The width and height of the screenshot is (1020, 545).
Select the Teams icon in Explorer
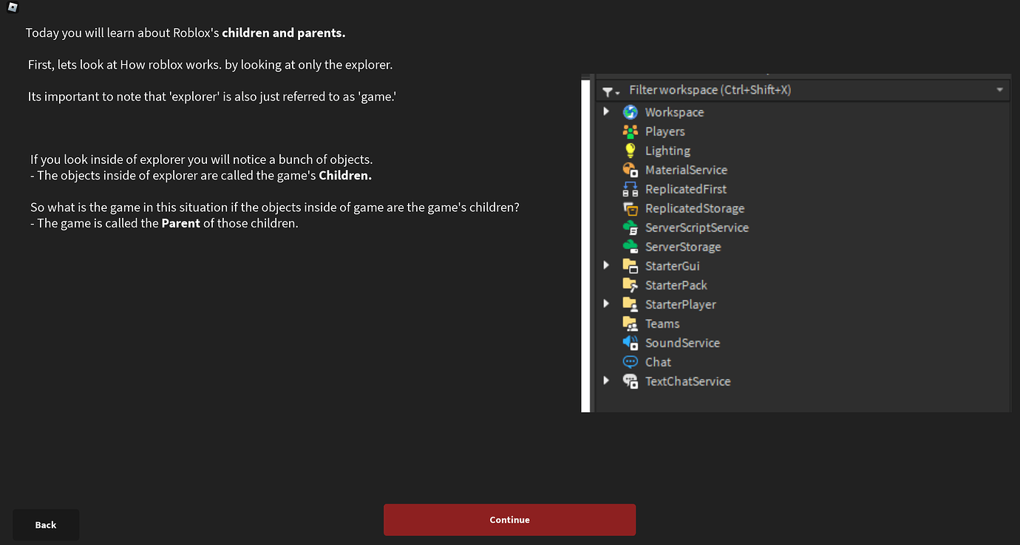point(630,323)
